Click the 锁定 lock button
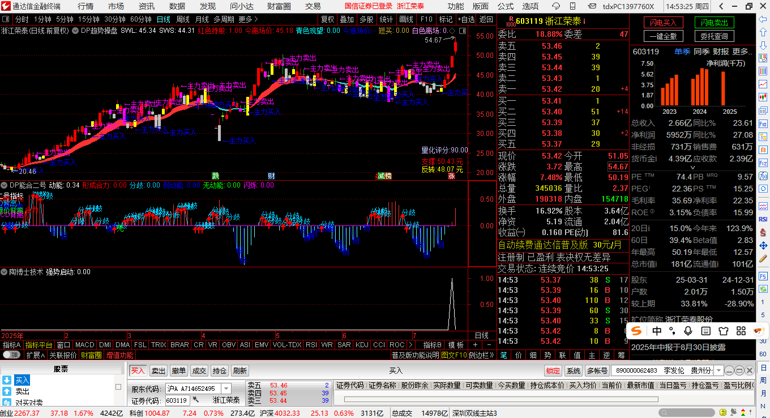This screenshot has width=770, height=418. point(553,371)
